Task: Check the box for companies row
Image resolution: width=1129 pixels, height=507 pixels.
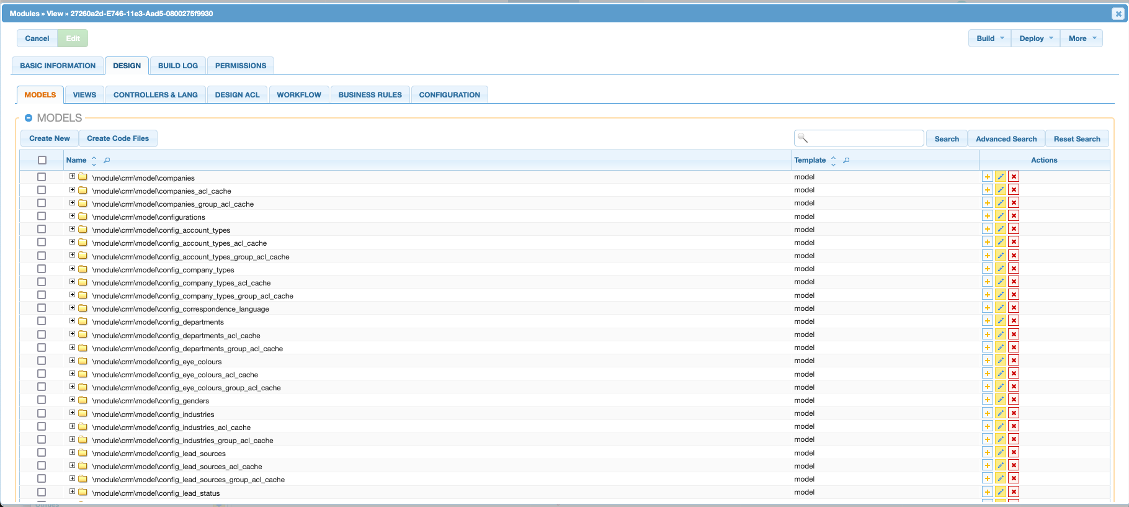Action: point(42,177)
